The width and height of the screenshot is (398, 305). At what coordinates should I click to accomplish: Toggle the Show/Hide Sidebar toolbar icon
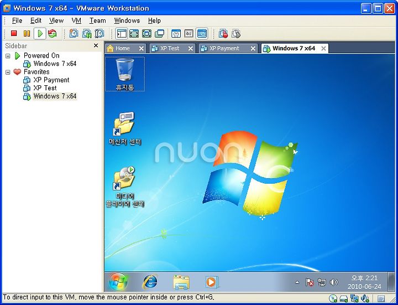(122, 33)
